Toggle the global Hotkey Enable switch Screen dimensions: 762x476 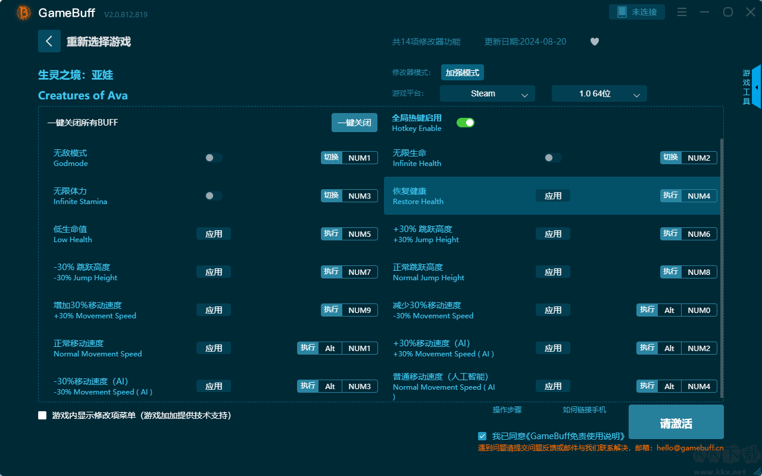coord(465,123)
